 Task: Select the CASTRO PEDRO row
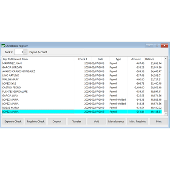(82, 88)
